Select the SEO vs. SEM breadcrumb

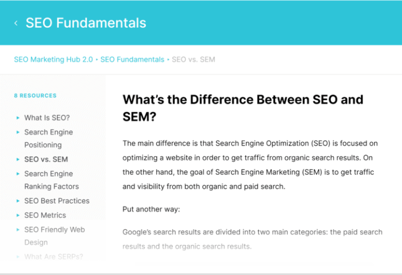pyautogui.click(x=193, y=59)
